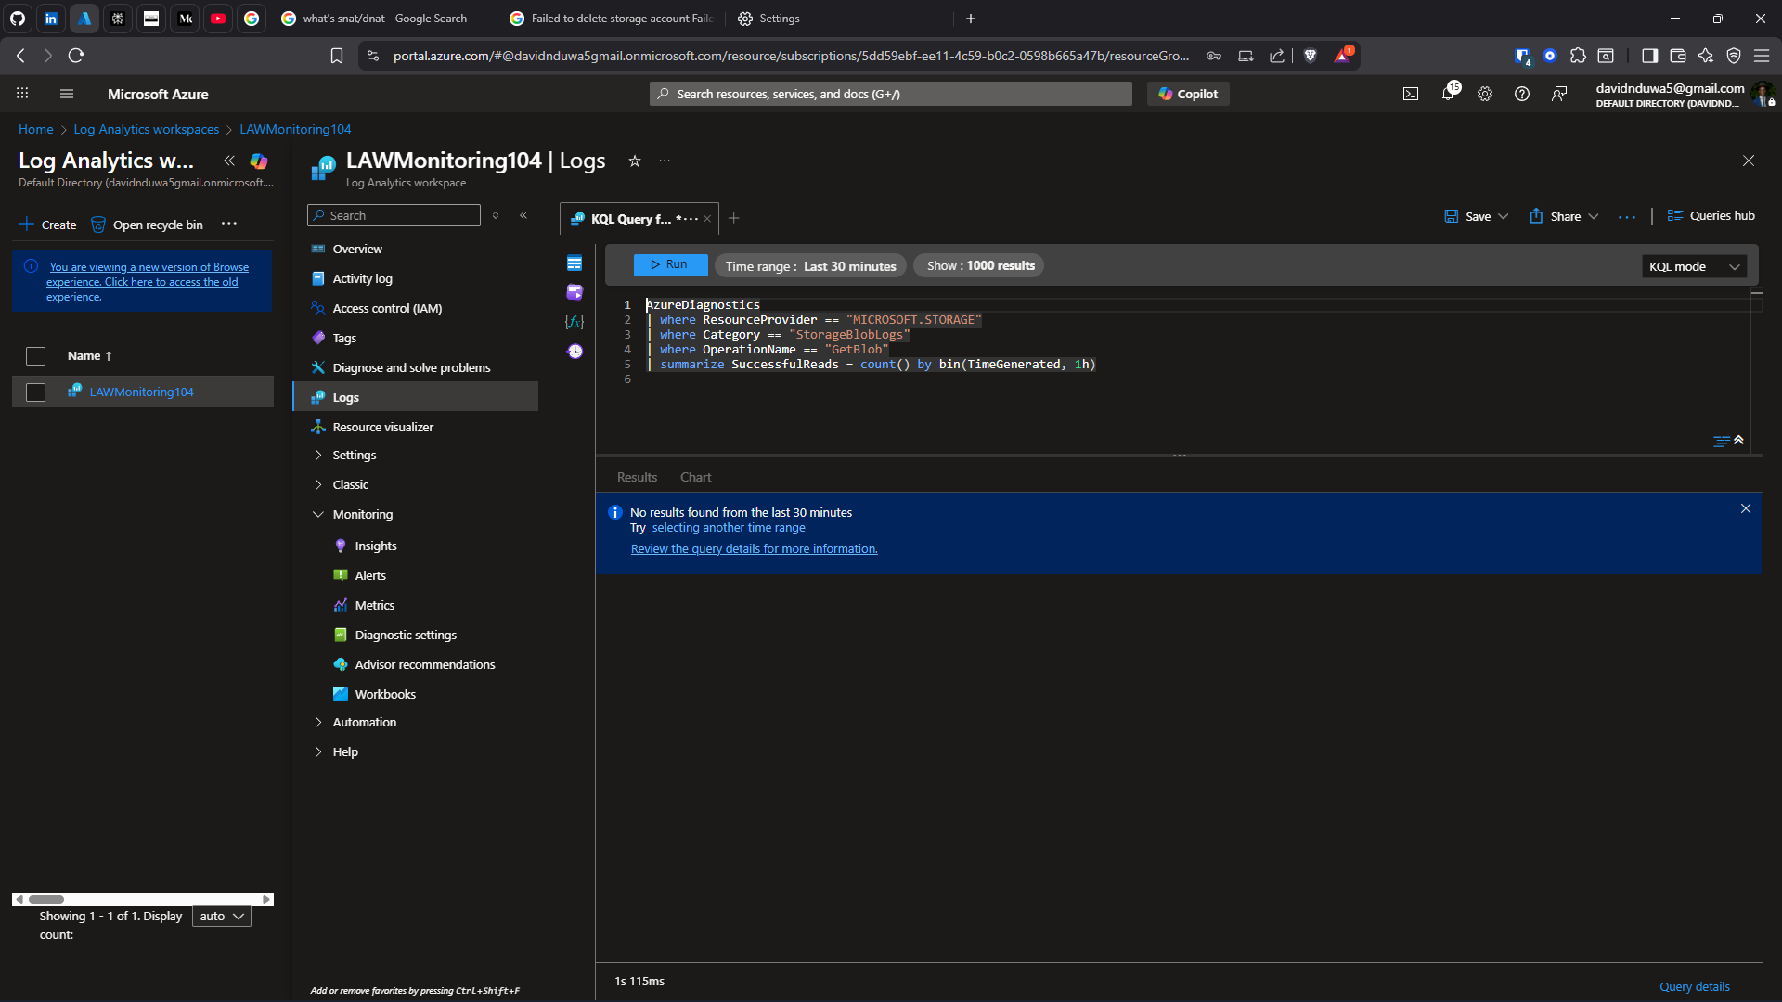The height and width of the screenshot is (1002, 1782).
Task: Open the Brave Shields icon in address bar
Action: point(1311,56)
